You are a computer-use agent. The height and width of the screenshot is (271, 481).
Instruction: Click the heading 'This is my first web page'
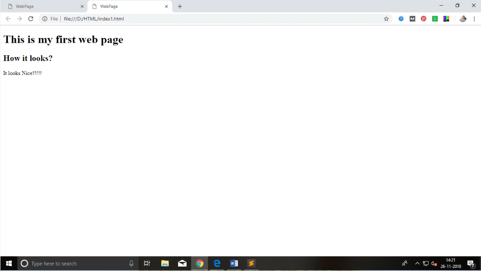pyautogui.click(x=63, y=40)
